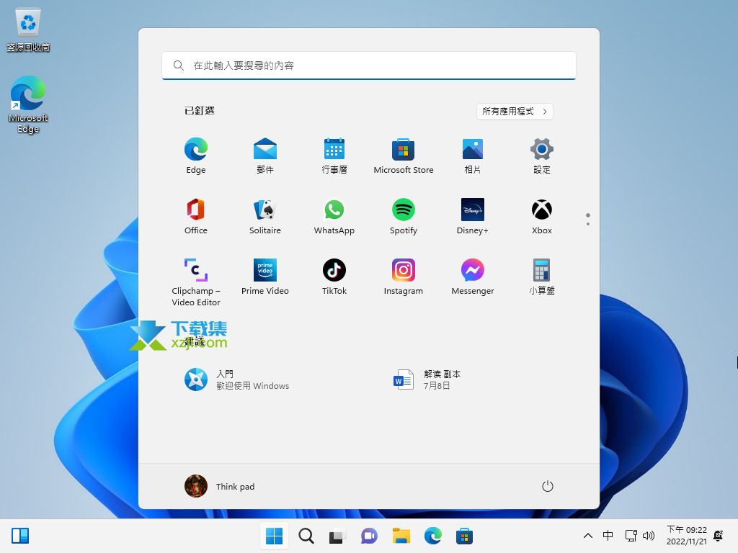Screen dimensions: 738x553
Task: Switch the 中 input method indicator
Action: click(x=608, y=536)
